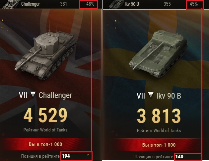
Task: Click the 4 529 rating score
Action: [45, 116]
